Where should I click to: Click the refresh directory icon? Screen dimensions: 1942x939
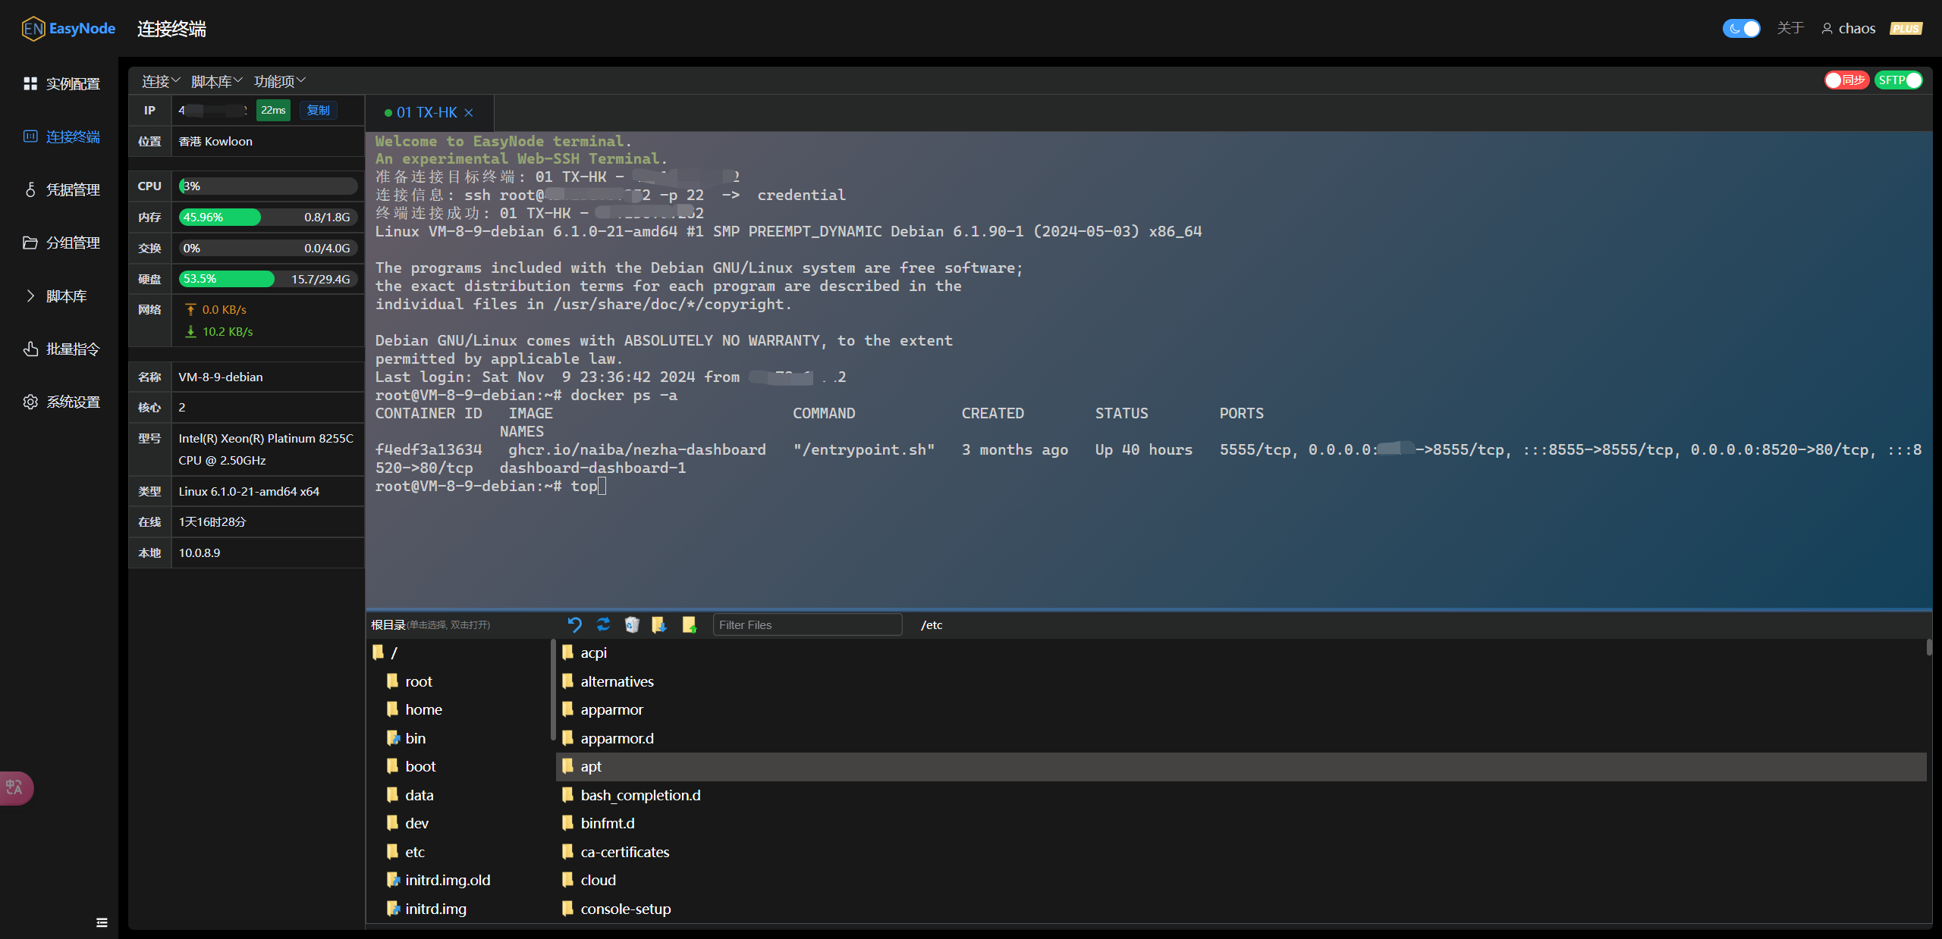pyautogui.click(x=603, y=624)
